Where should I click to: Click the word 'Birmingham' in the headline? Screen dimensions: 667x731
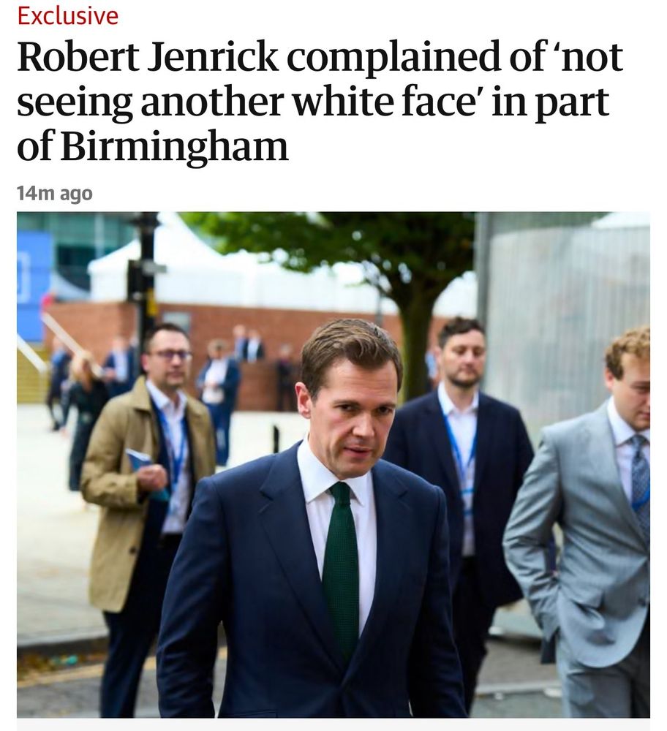[x=174, y=147]
